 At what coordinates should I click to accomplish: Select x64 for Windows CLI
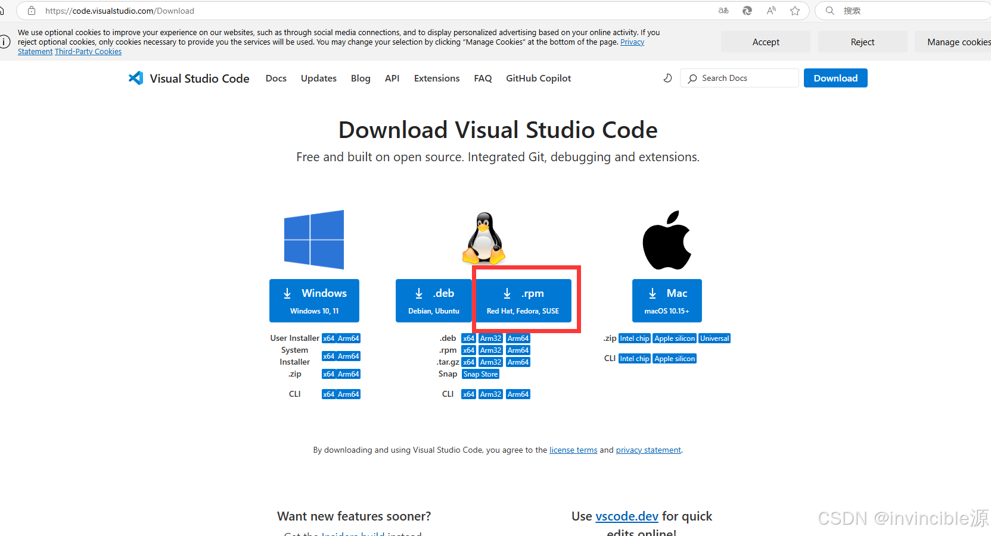tap(328, 394)
